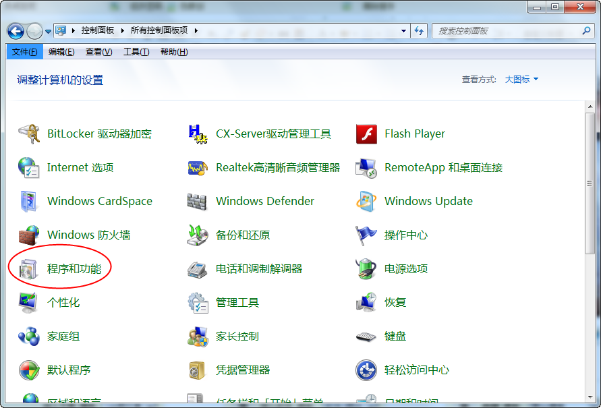Open the Windows Update icon
Screen dimensions: 601x408
[x=366, y=201]
